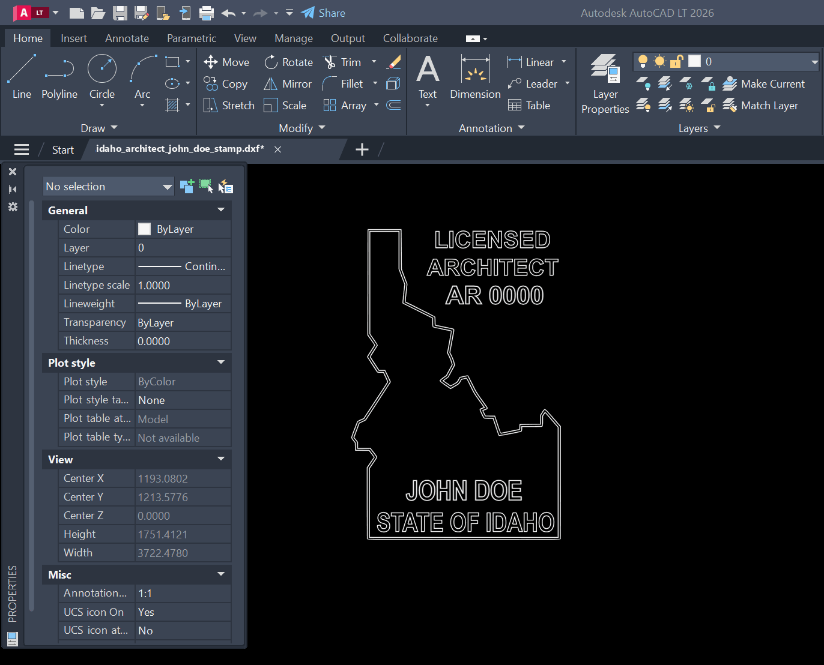Switch to the Parametric ribbon tab
Image resolution: width=824 pixels, height=665 pixels.
pos(192,38)
